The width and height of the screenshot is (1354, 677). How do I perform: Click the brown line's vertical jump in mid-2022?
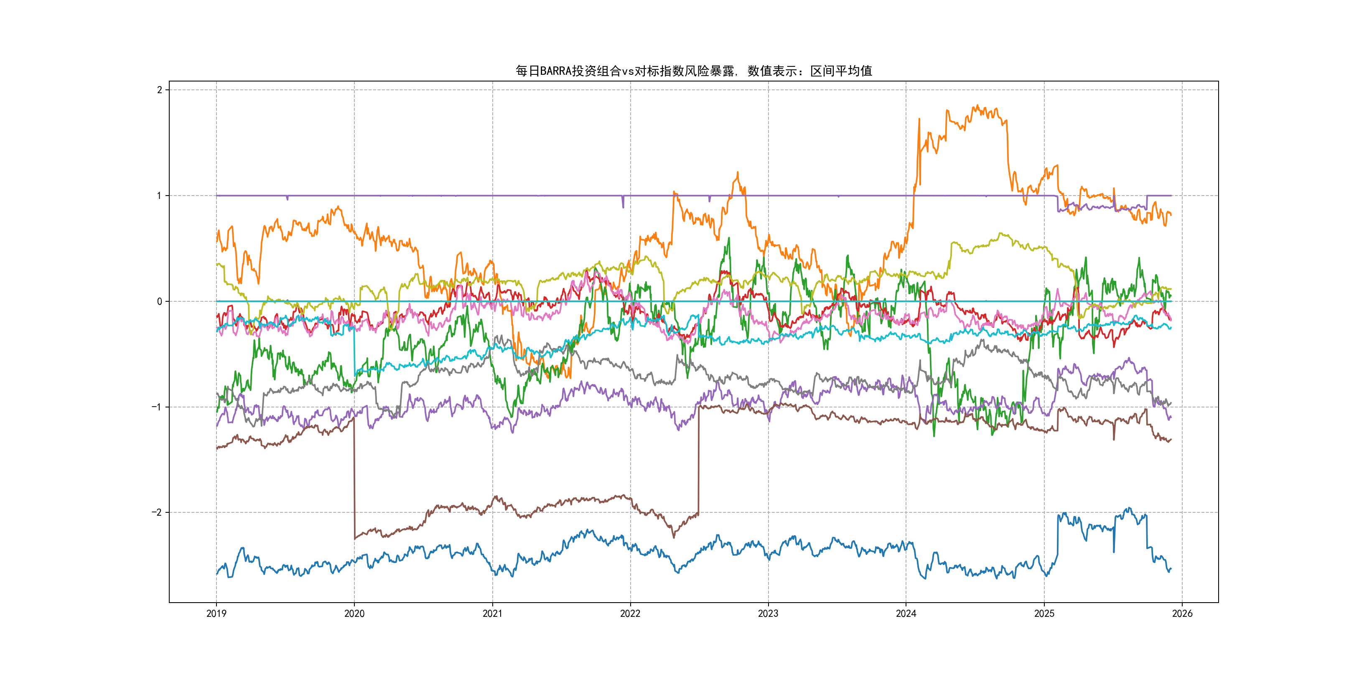[699, 460]
